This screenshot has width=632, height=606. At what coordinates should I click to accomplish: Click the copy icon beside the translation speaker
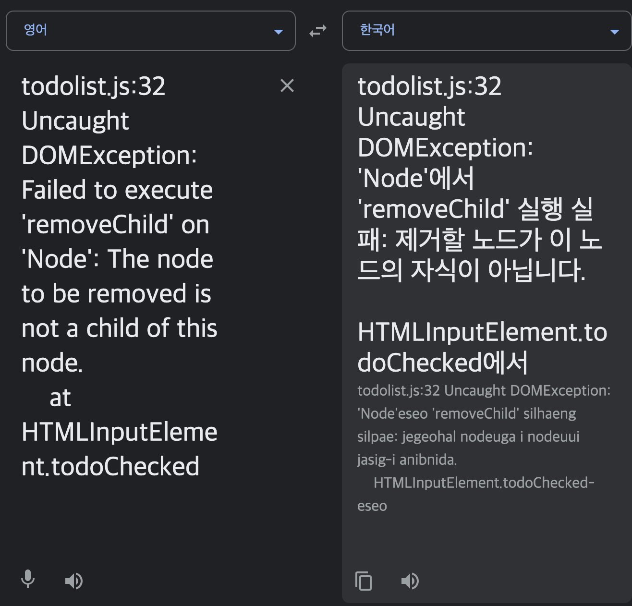coord(364,580)
